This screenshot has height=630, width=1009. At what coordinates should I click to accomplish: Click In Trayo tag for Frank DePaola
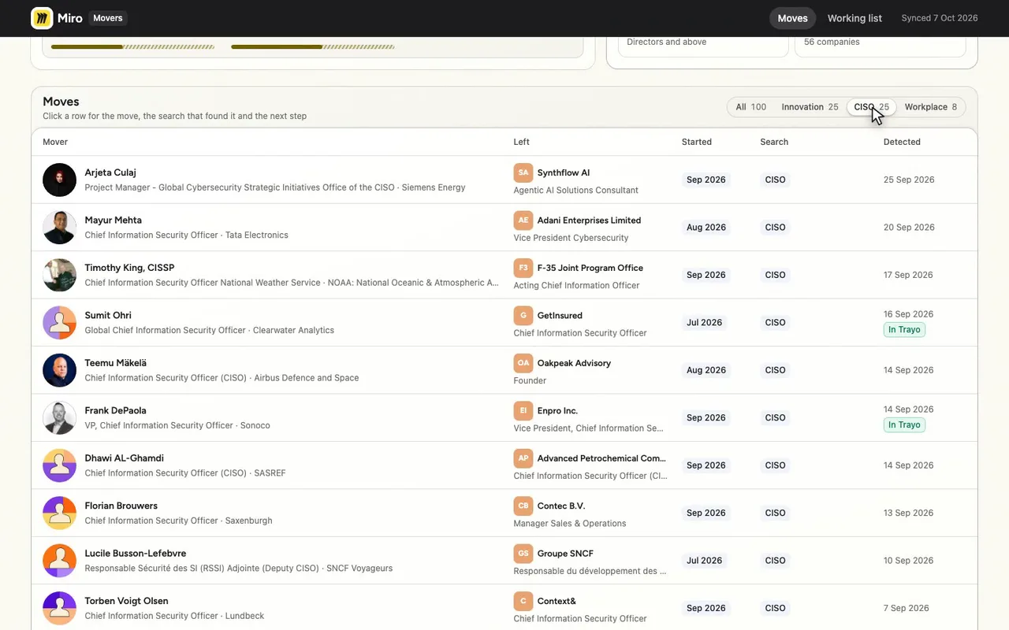[x=904, y=425]
